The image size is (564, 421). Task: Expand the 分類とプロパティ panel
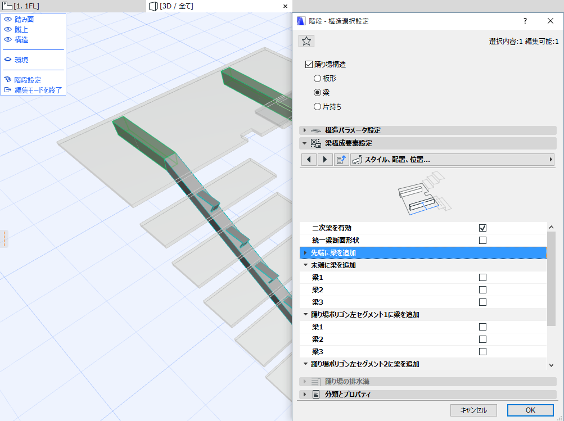(x=305, y=395)
